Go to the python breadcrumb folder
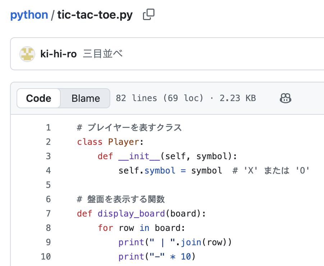Image resolution: width=324 pixels, height=266 pixels. click(29, 15)
